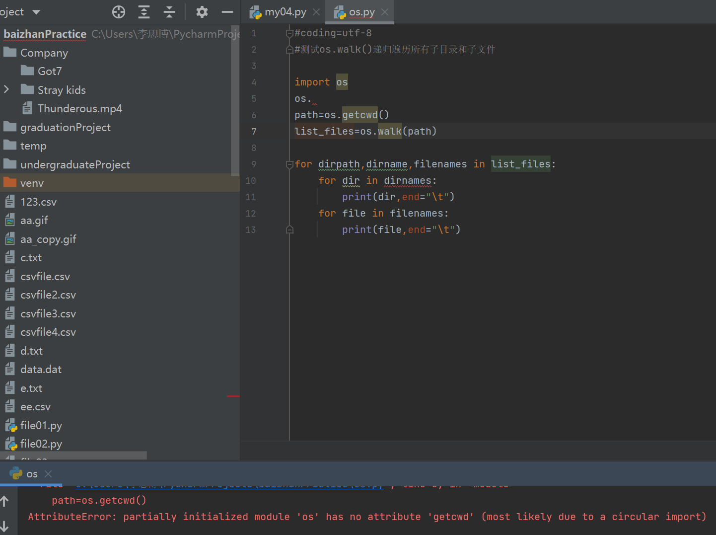
Task: Click the aa_copy.gif image file icon
Action: click(x=10, y=239)
